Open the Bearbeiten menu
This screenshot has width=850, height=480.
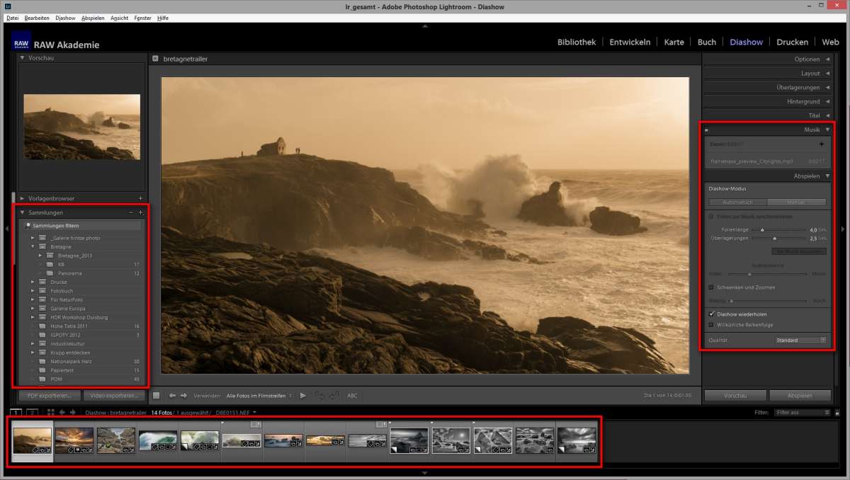pyautogui.click(x=36, y=18)
